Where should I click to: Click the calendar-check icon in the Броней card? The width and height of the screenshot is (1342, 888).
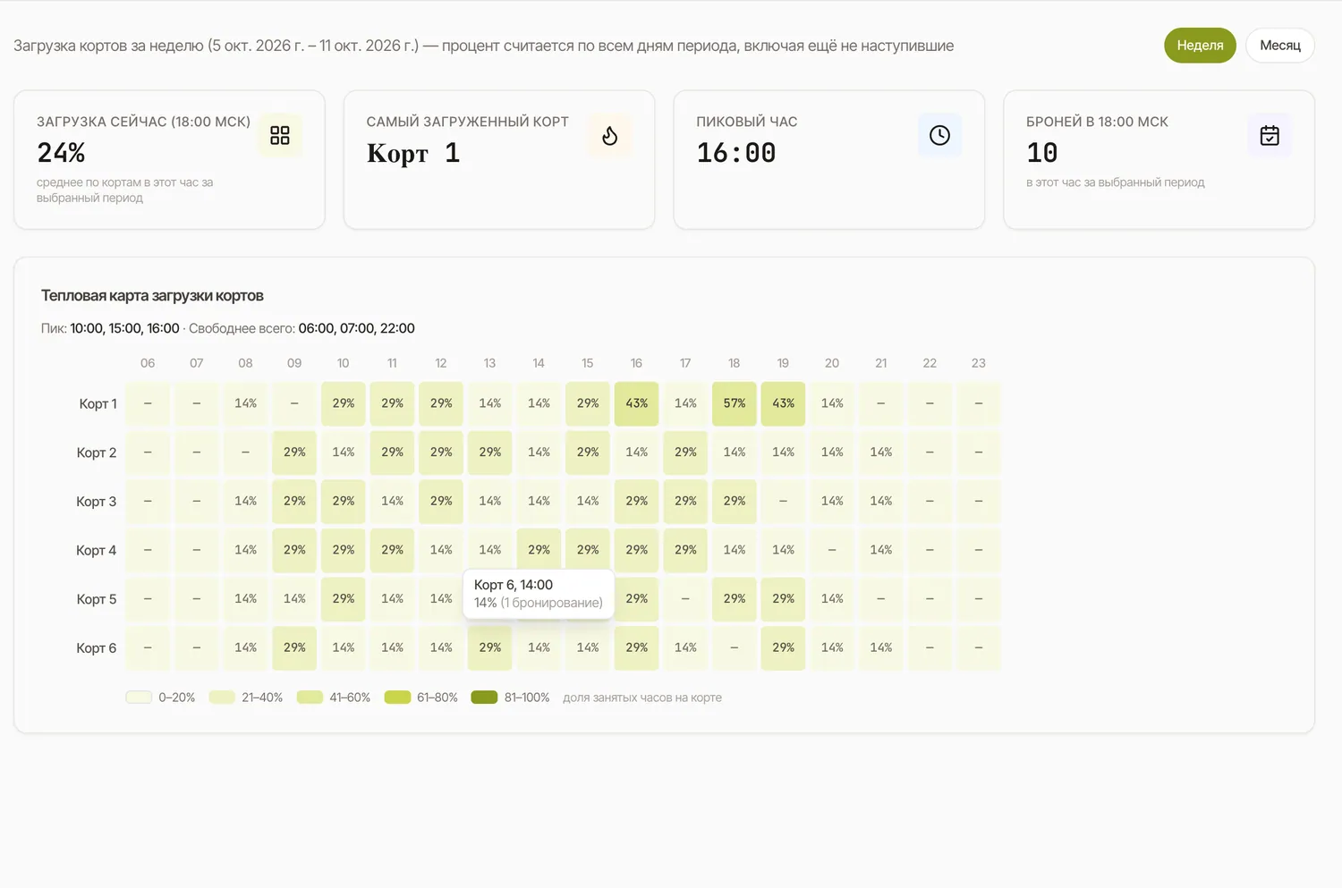coord(1270,135)
